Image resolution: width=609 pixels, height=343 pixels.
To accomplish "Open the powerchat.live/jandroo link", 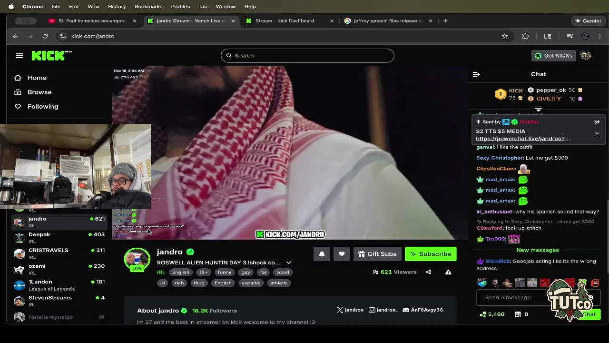I will point(523,139).
